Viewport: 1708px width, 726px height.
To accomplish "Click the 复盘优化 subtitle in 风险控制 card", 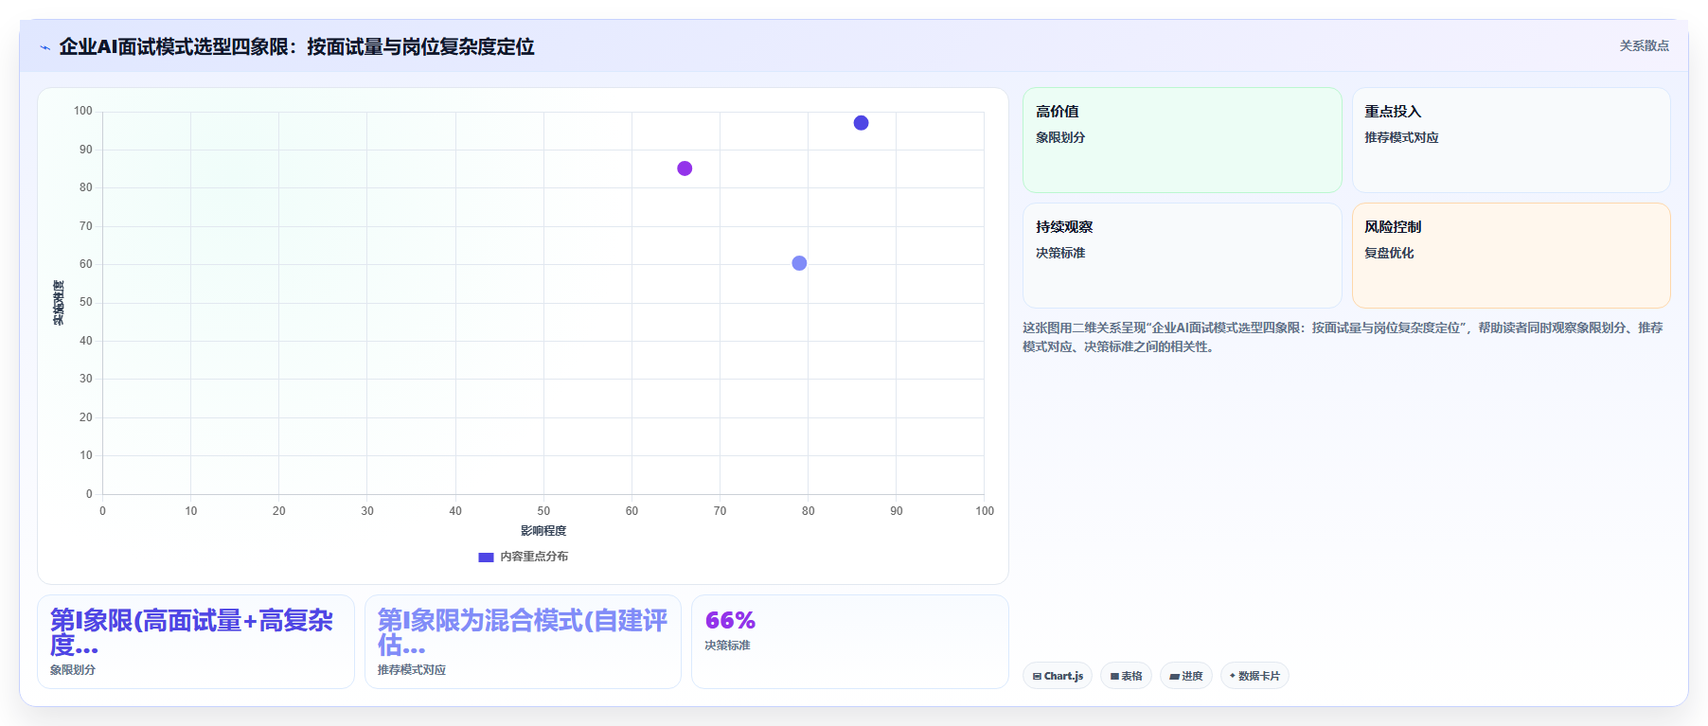I will tap(1389, 253).
